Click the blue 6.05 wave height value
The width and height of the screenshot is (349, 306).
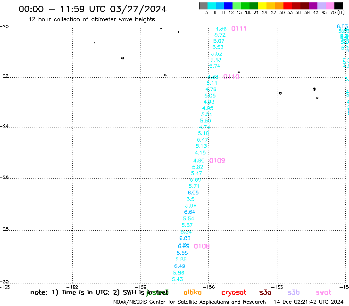click(193, 193)
